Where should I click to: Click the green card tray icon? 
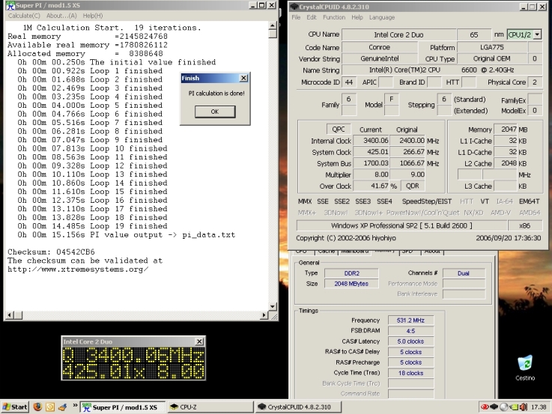[x=514, y=407]
